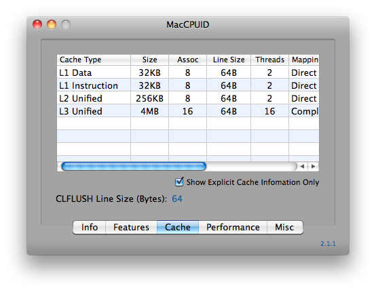Open the Misc tab
Viewport: 376px width, 292px height.
(284, 227)
